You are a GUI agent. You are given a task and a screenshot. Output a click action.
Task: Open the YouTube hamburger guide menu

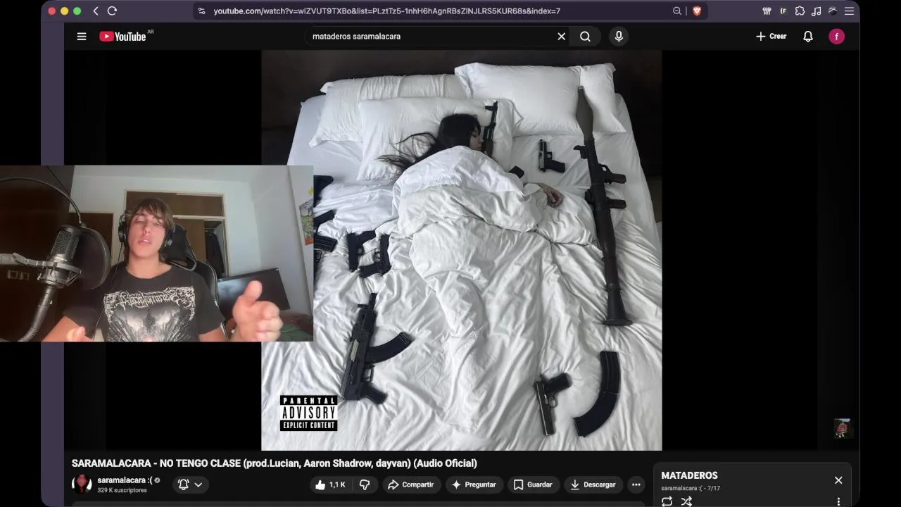pos(82,37)
